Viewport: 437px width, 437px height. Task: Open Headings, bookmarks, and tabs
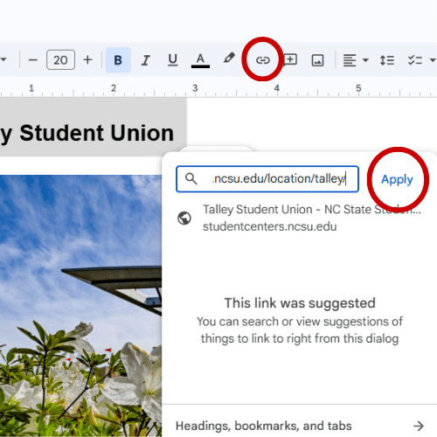point(300,426)
